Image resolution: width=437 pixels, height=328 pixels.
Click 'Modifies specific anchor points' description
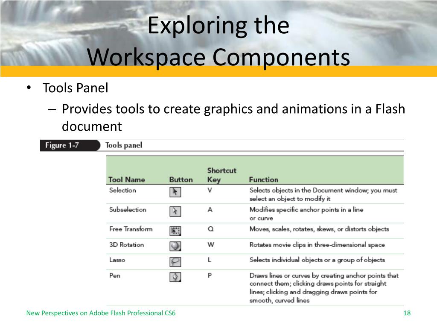click(306, 214)
